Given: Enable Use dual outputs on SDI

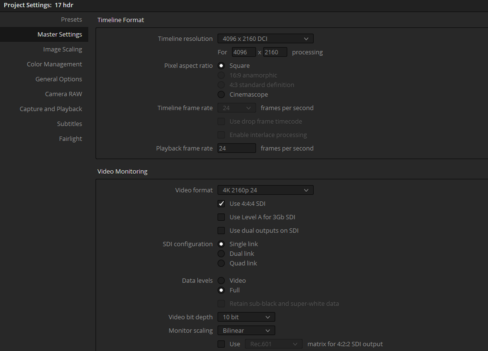Looking at the screenshot, I should click(221, 230).
